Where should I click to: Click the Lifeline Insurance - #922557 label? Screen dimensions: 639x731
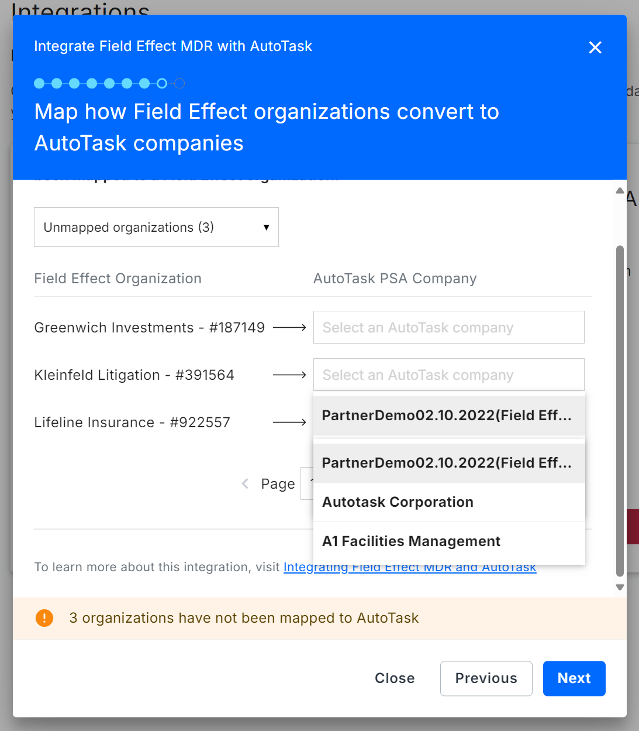click(132, 422)
